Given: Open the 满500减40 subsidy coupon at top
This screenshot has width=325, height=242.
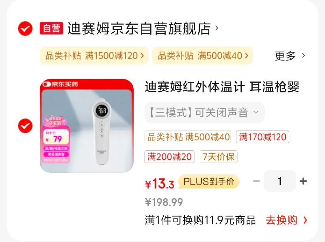Looking at the screenshot, I should [x=203, y=56].
